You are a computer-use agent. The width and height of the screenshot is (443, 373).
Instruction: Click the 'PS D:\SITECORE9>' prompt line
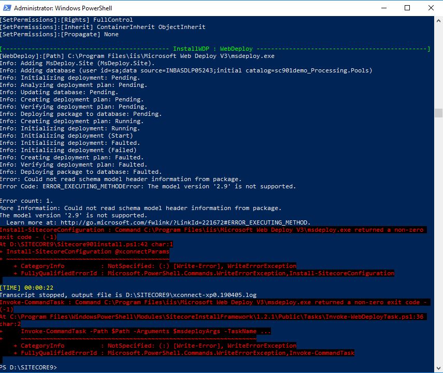28,367
